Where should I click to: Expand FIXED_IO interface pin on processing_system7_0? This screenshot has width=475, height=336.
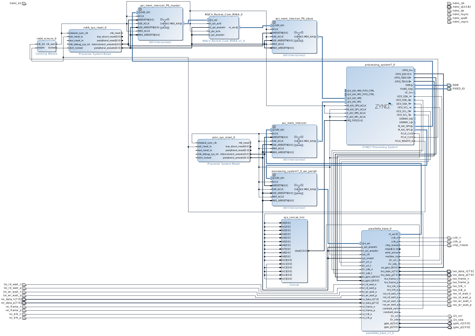pos(412,89)
